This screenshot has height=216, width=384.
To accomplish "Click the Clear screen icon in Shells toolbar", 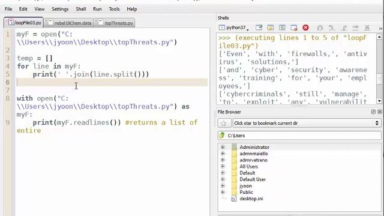I will coord(259,28).
